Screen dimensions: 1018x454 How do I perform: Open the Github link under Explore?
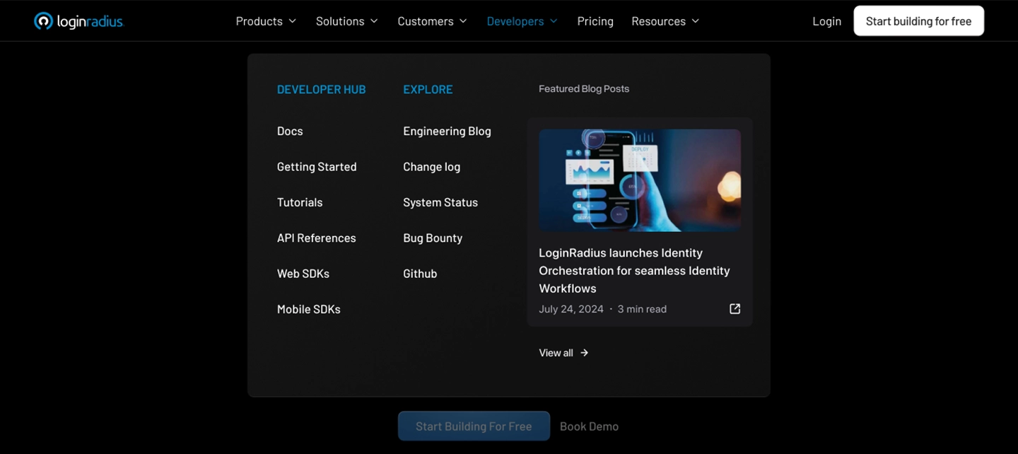[x=420, y=273]
